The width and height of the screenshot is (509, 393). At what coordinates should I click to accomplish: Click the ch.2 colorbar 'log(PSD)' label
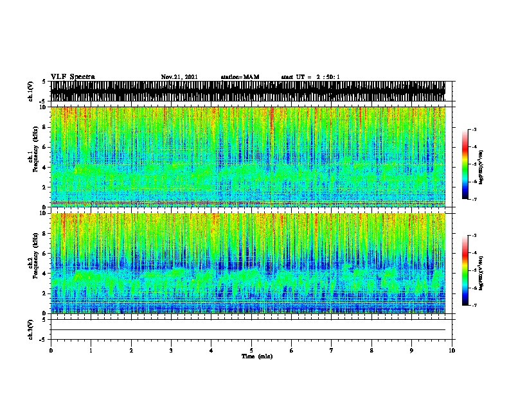(x=481, y=273)
